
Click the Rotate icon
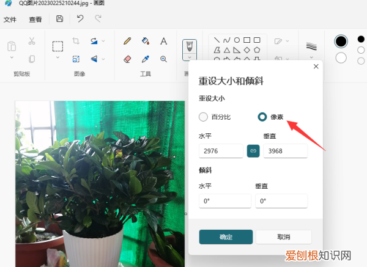[94, 41]
